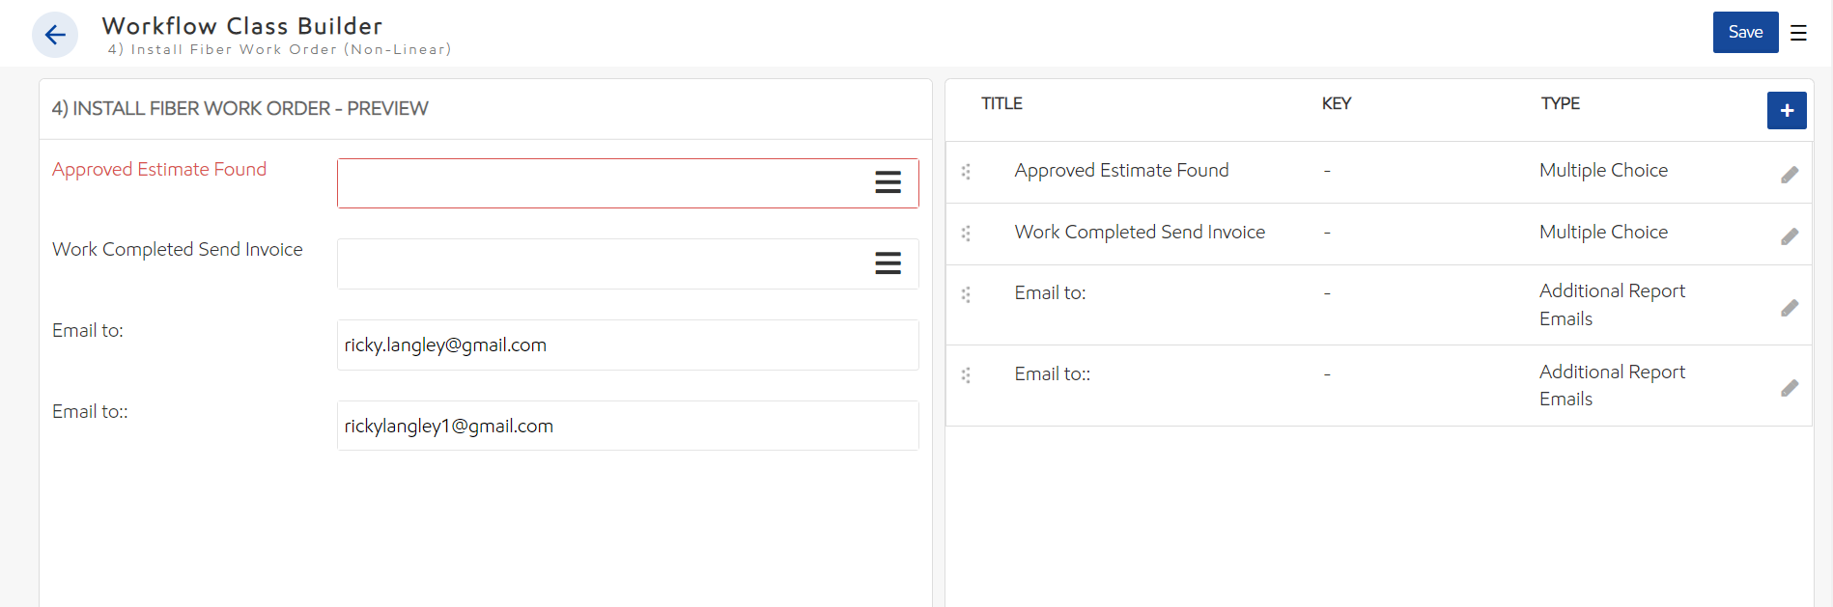Click the Save button
This screenshot has height=607, width=1833.
click(1745, 33)
